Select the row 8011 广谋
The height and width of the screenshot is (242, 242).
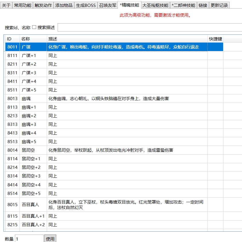click(x=114, y=47)
